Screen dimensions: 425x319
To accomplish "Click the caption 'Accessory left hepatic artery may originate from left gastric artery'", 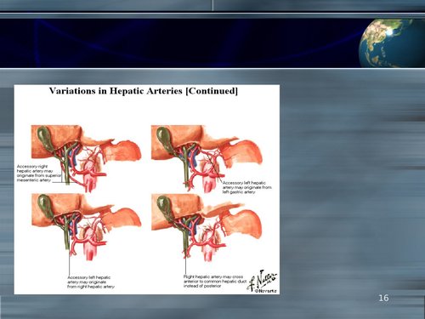I will [246, 187].
